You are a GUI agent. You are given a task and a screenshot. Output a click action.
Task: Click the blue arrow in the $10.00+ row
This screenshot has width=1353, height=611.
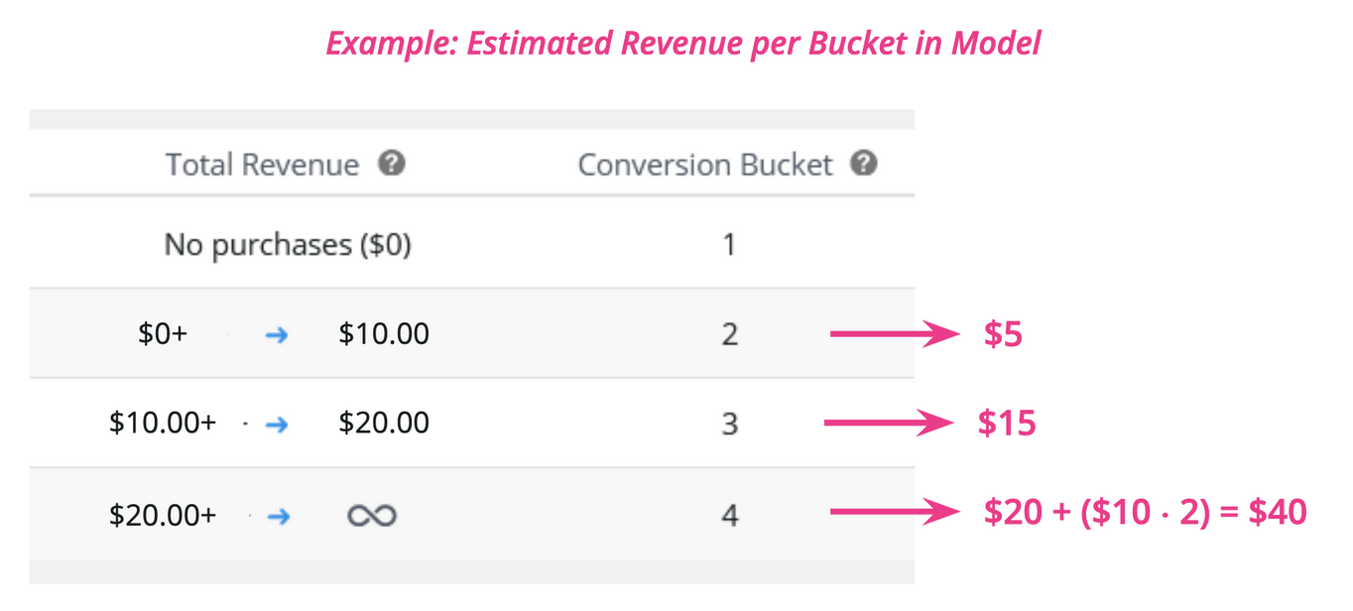[x=277, y=425]
